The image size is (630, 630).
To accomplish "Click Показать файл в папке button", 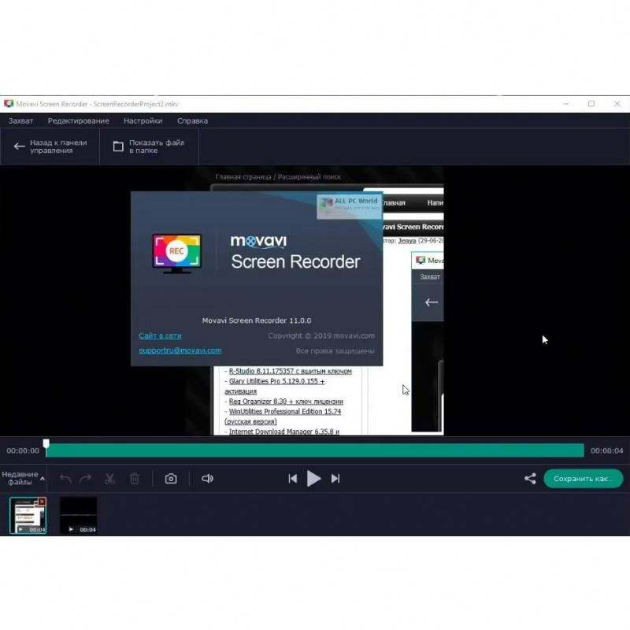I will 149,146.
